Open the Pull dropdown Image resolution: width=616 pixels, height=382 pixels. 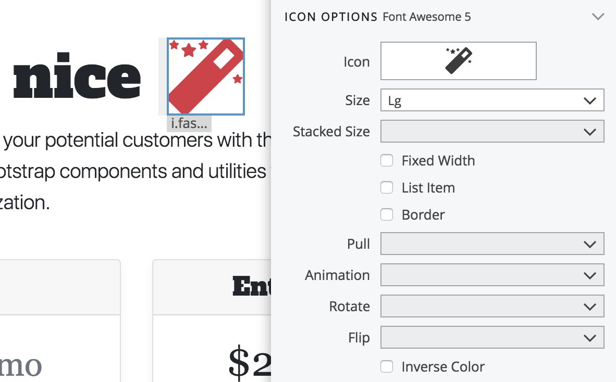click(492, 244)
